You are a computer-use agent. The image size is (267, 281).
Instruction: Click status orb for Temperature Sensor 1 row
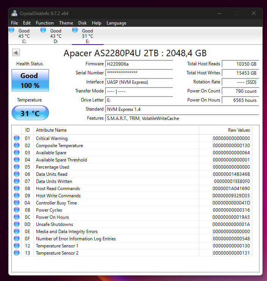[x=17, y=246]
